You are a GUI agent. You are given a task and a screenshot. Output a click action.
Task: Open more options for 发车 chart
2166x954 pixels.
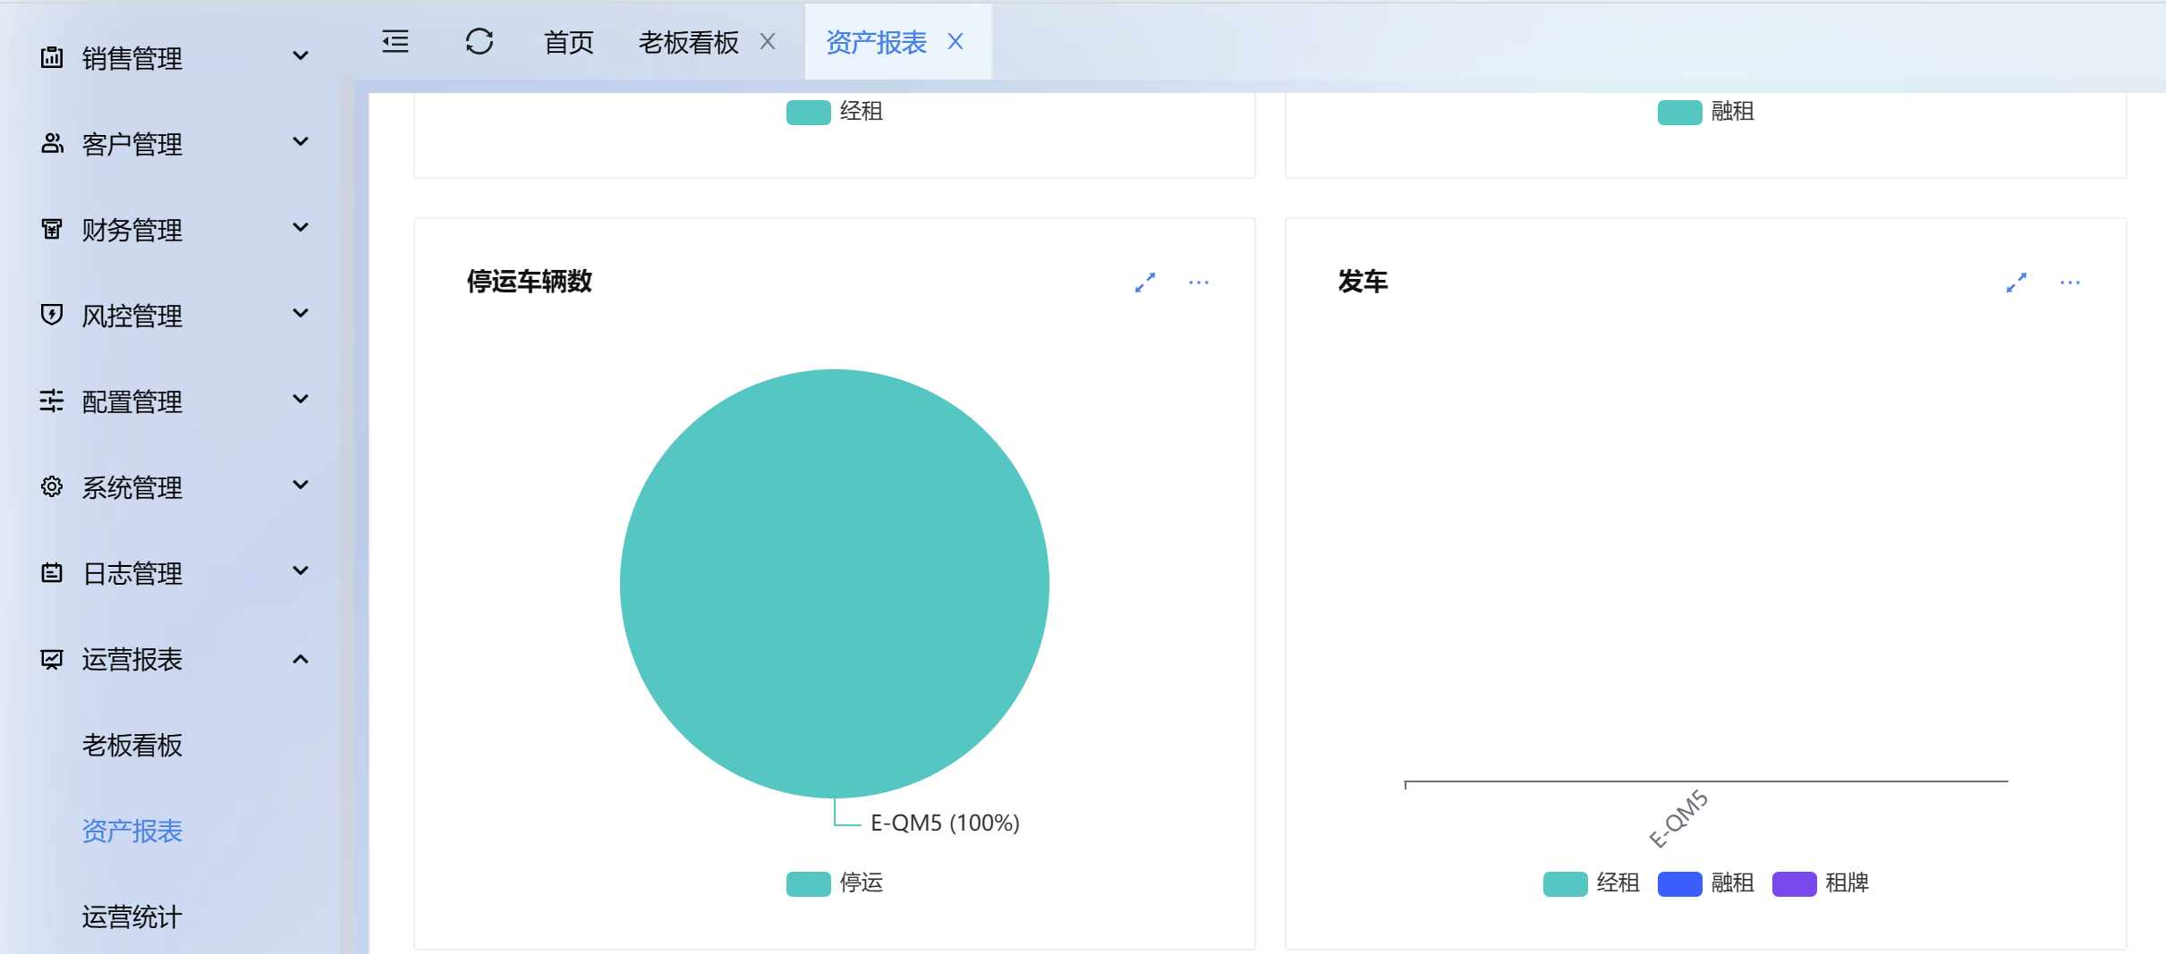click(x=2069, y=283)
